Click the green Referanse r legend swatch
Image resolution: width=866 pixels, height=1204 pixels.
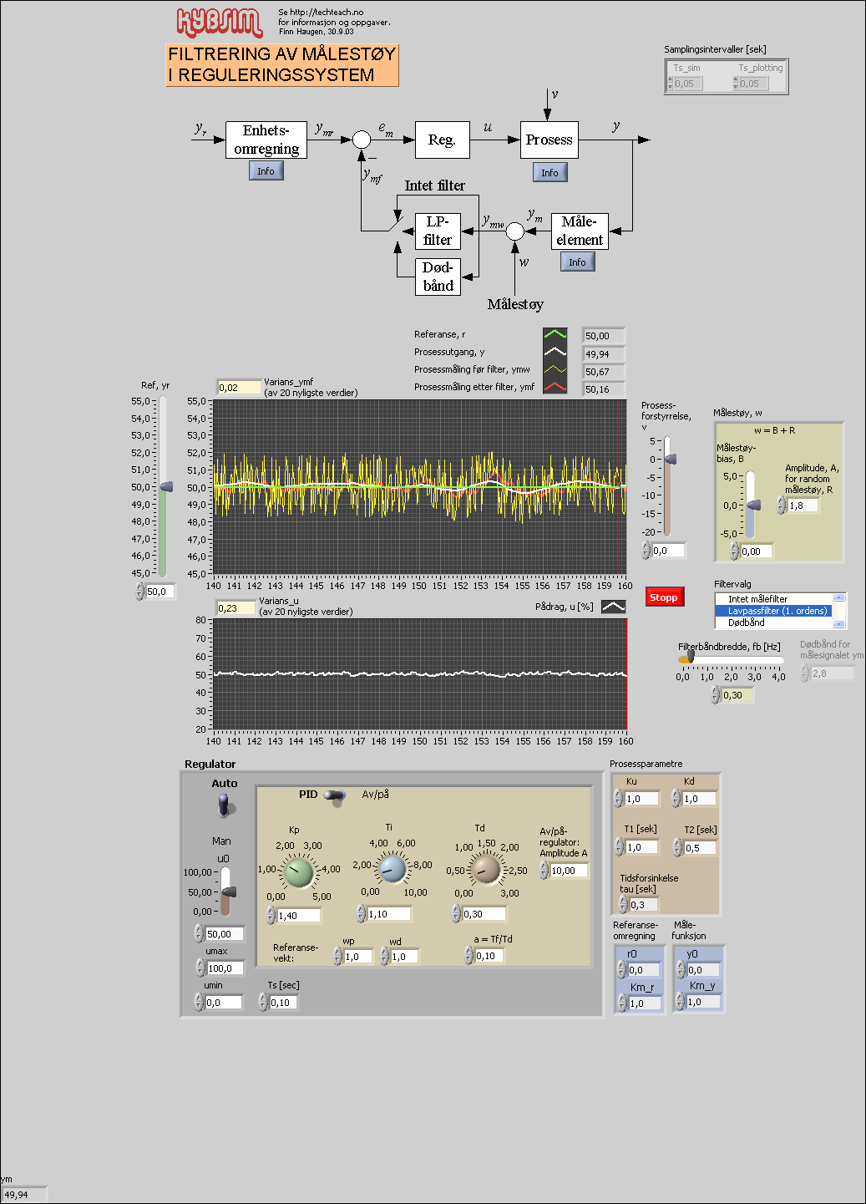click(x=555, y=335)
